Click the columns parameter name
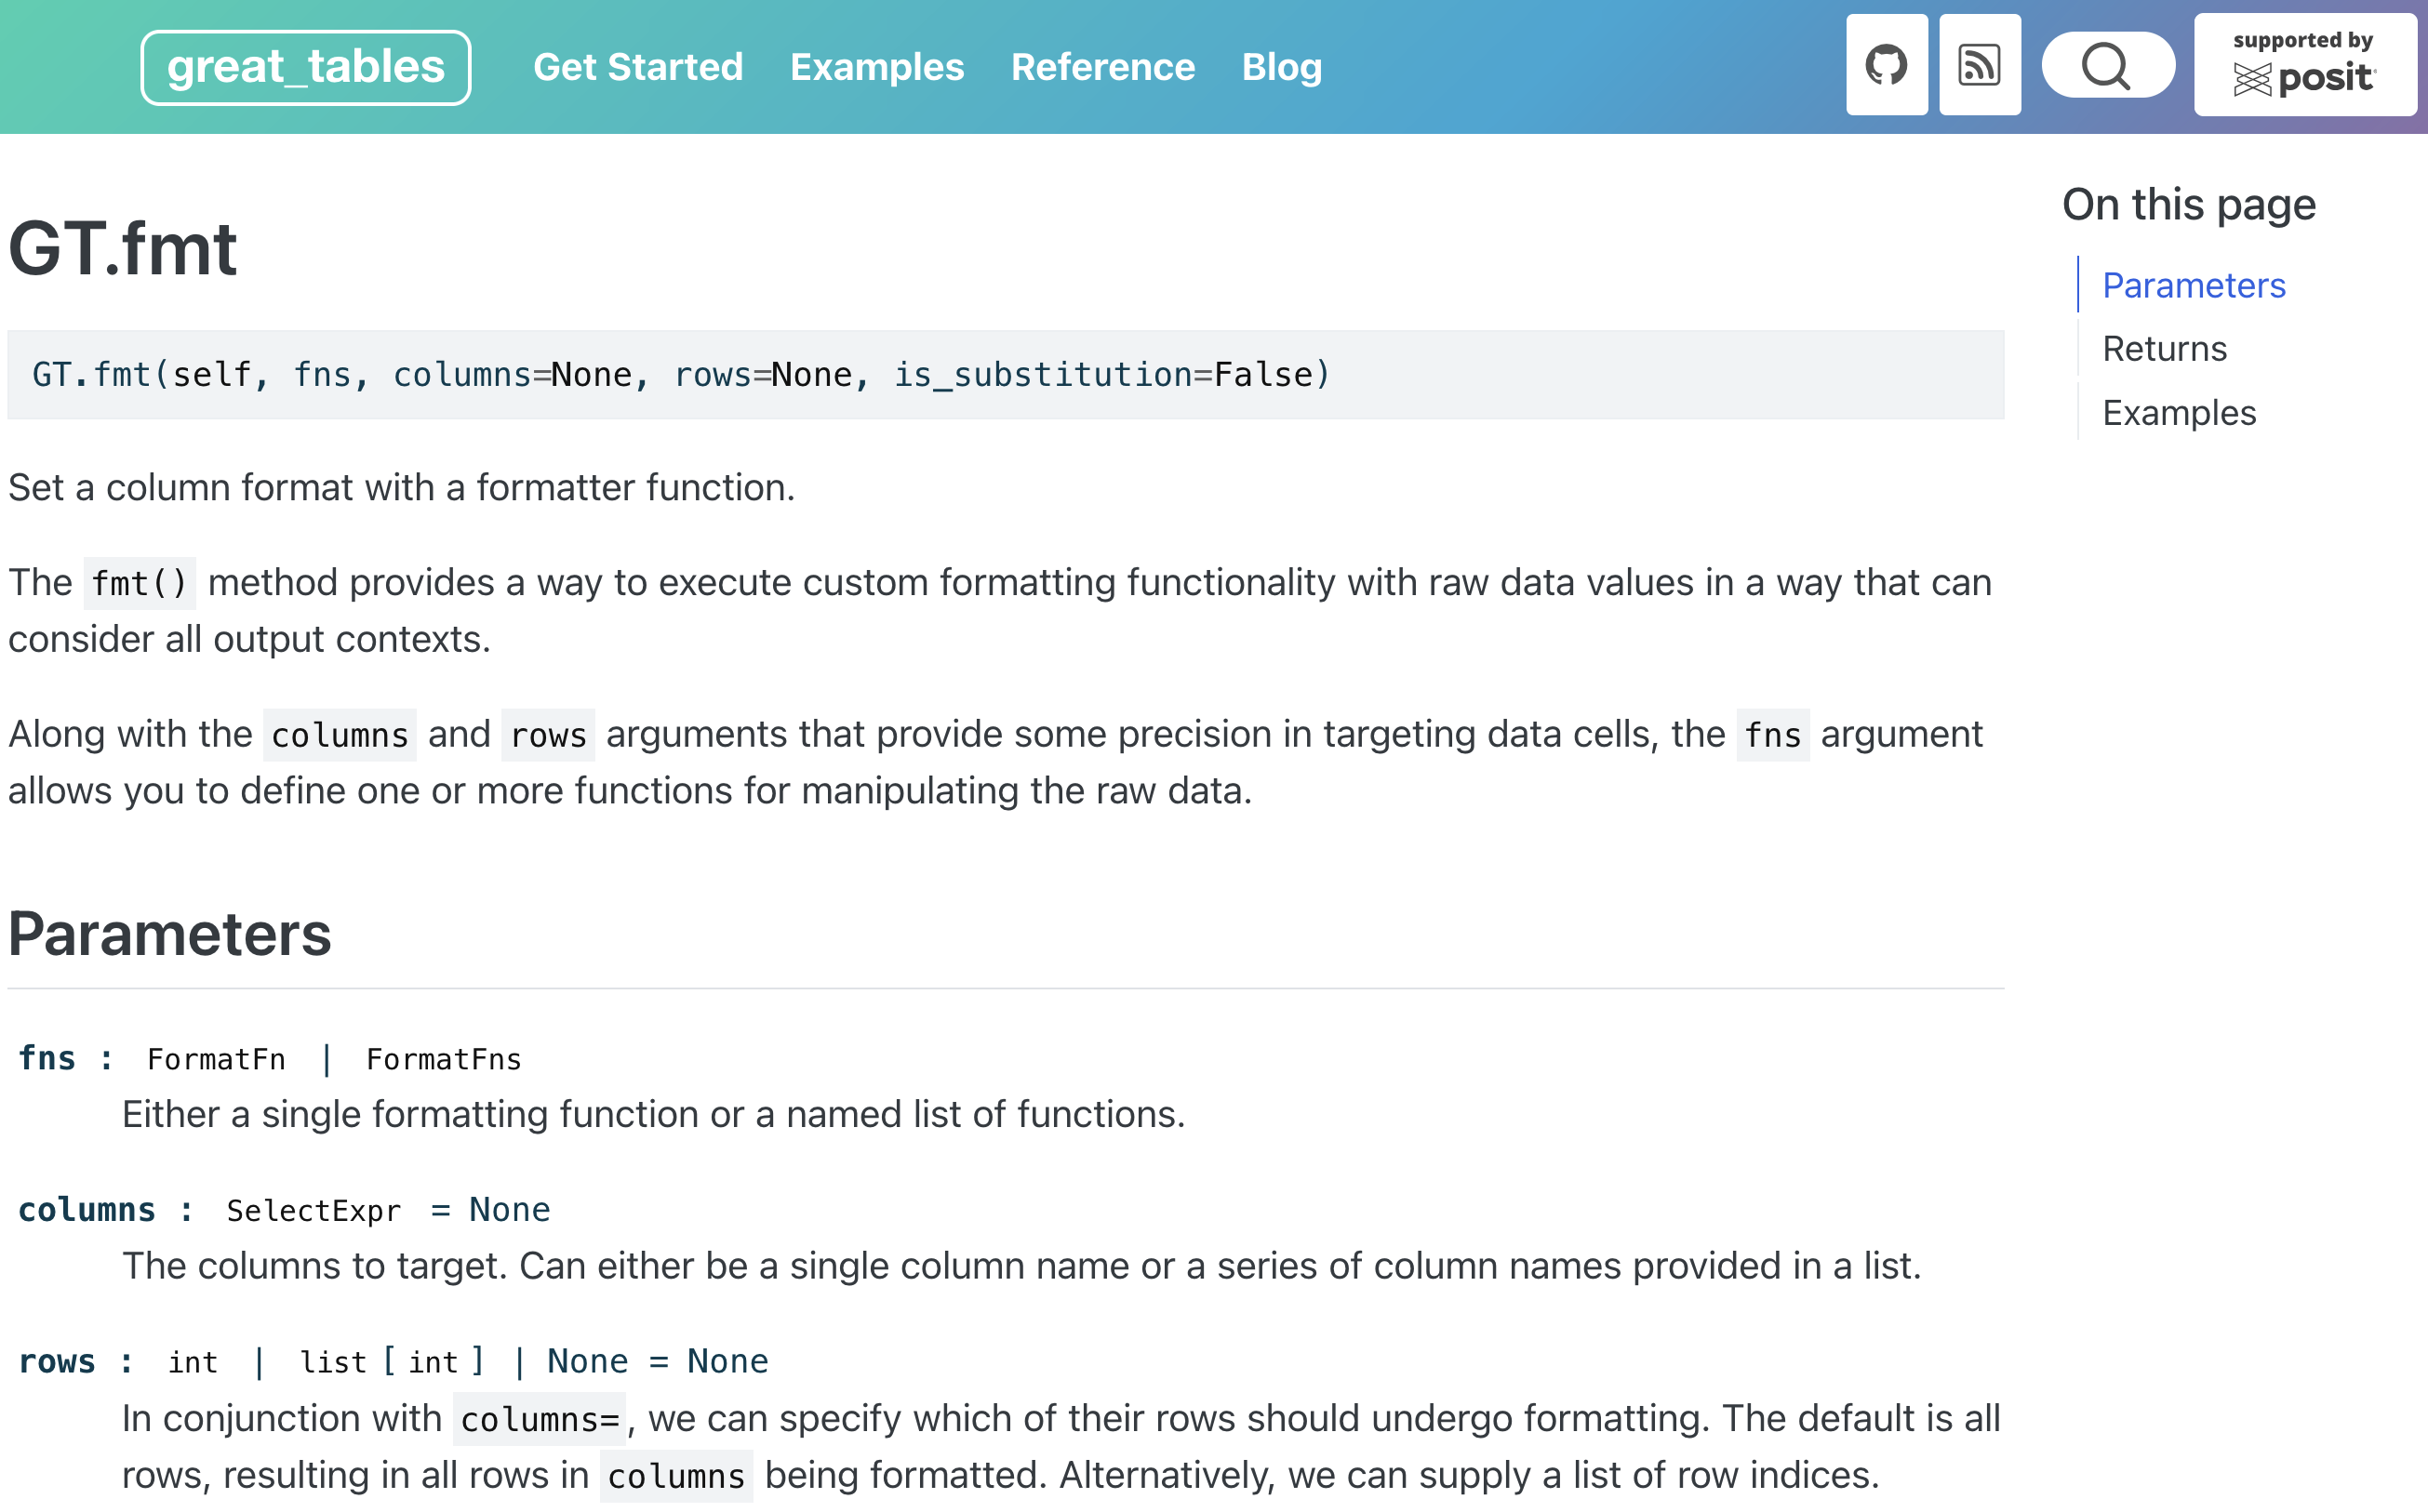This screenshot has width=2428, height=1512. tap(87, 1210)
